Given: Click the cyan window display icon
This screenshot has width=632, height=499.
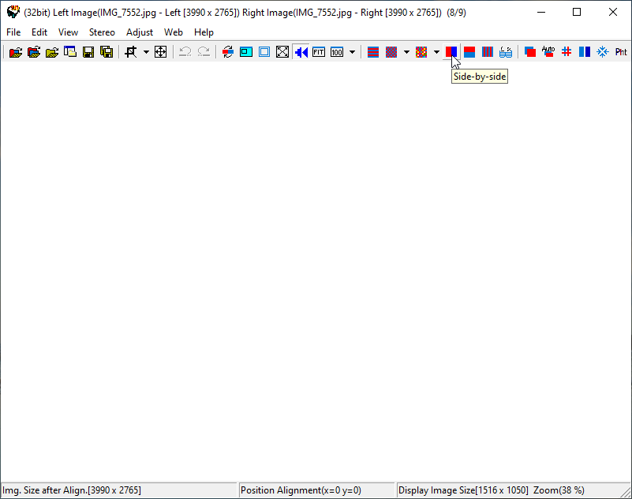Looking at the screenshot, I should [x=246, y=52].
